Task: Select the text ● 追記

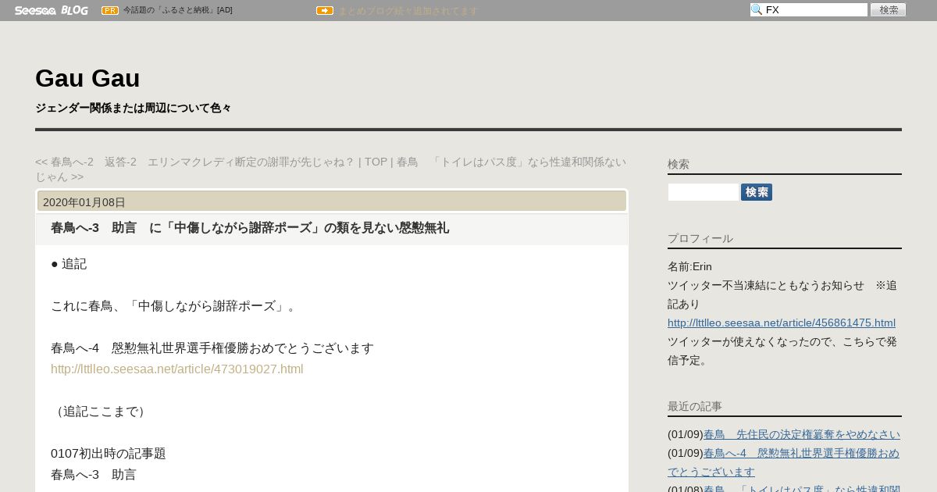Action: (x=69, y=263)
